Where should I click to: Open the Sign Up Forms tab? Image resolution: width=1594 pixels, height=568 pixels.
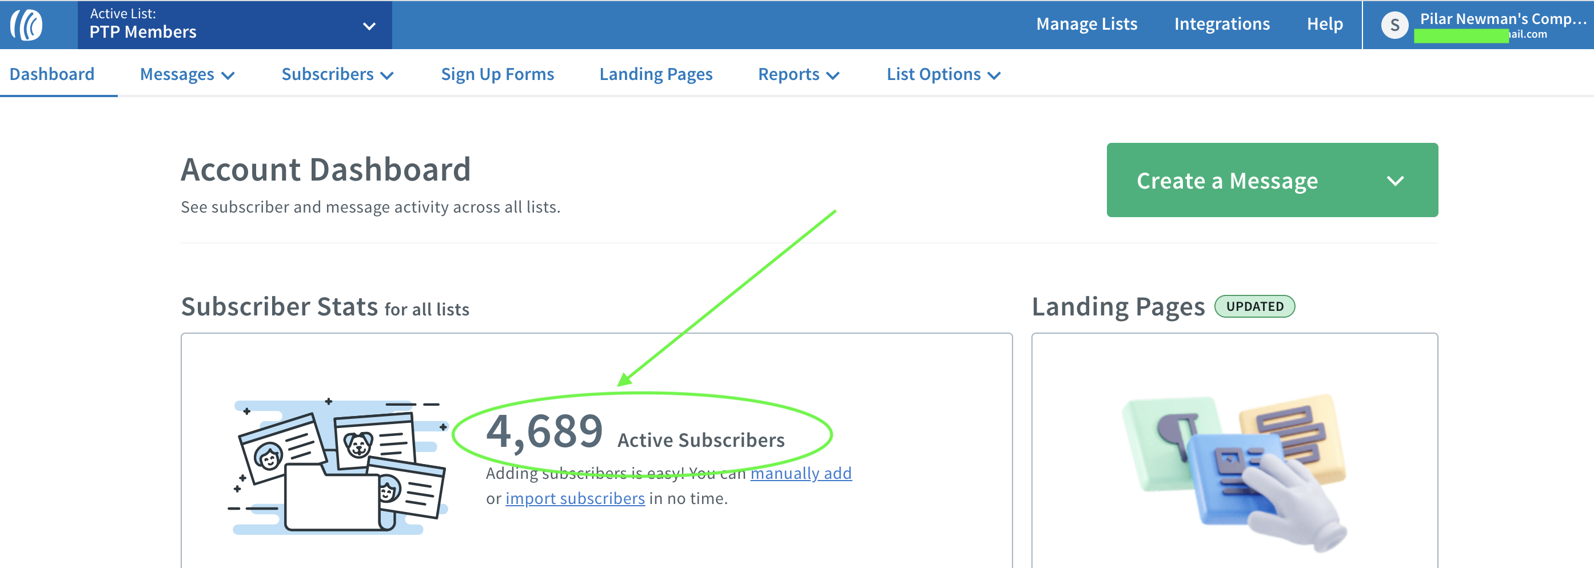pyautogui.click(x=497, y=75)
